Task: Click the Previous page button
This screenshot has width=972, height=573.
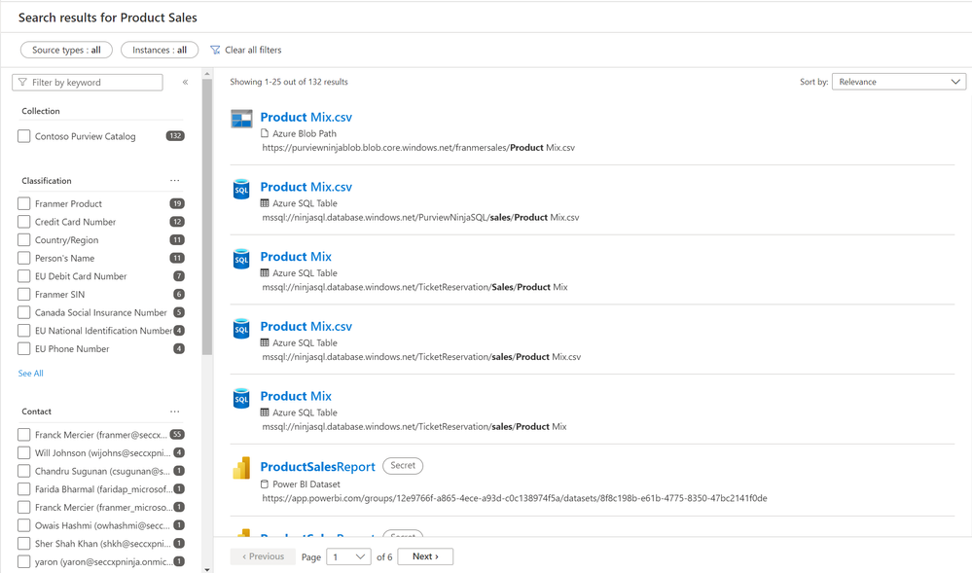Action: 263,556
